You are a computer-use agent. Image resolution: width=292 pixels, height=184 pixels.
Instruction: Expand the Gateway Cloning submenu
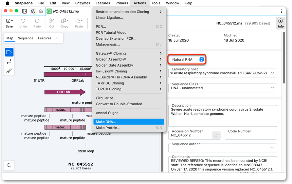[x=129, y=53]
